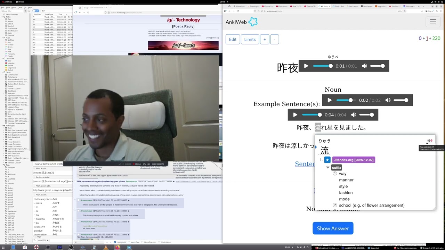Click the Edit button on AnkiWeb
Screen dimensions: 445x250
pyautogui.click(x=233, y=39)
